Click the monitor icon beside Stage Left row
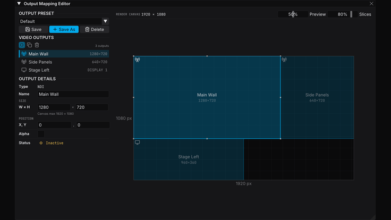391x220 pixels. point(24,70)
